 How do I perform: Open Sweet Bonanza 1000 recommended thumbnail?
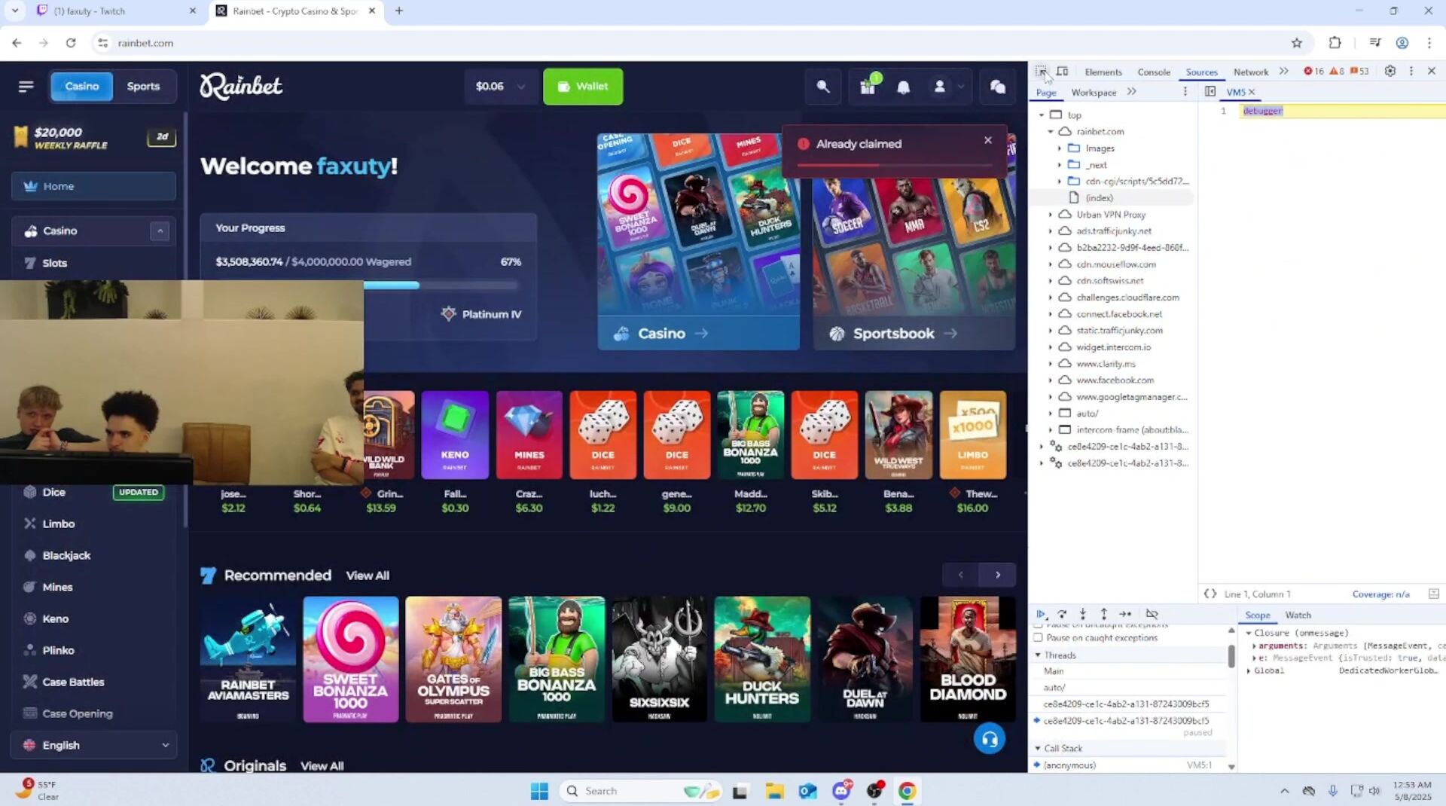tap(351, 659)
